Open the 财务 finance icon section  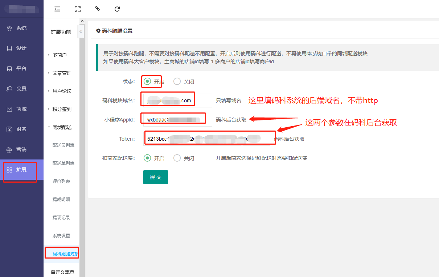click(x=9, y=129)
